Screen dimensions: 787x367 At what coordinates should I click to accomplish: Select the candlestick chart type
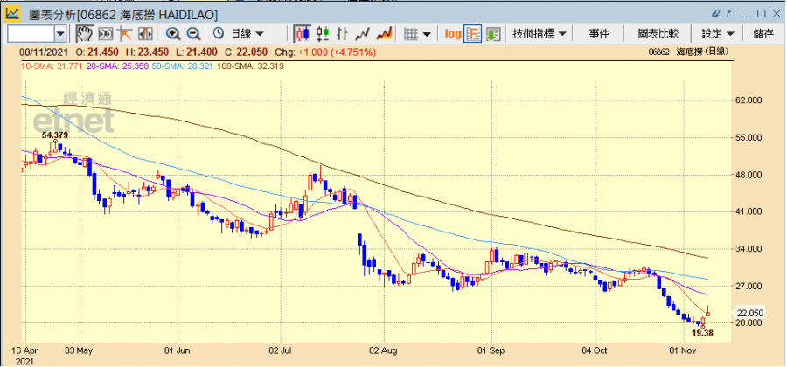pyautogui.click(x=303, y=34)
